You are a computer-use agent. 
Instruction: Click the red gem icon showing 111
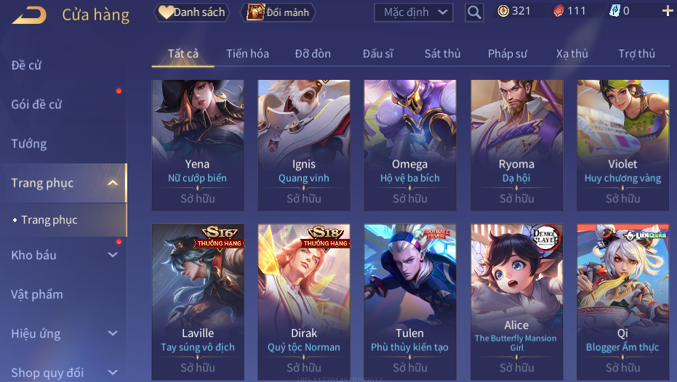pos(558,11)
